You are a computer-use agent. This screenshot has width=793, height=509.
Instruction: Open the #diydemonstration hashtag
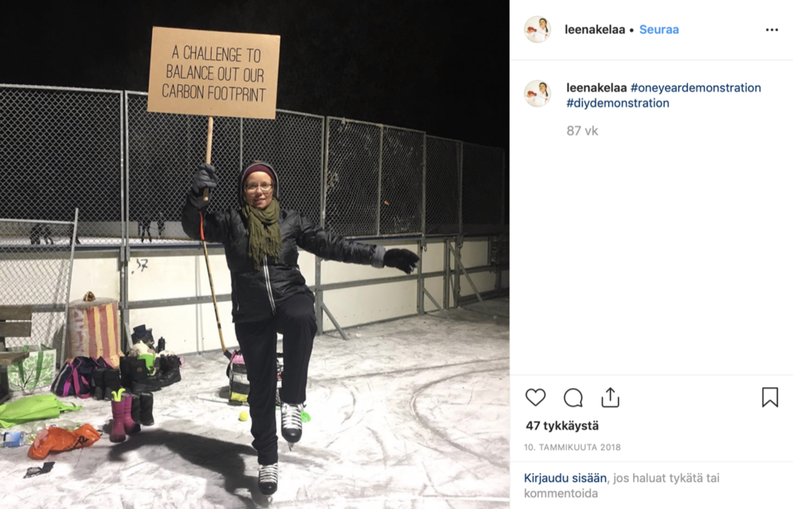(617, 103)
